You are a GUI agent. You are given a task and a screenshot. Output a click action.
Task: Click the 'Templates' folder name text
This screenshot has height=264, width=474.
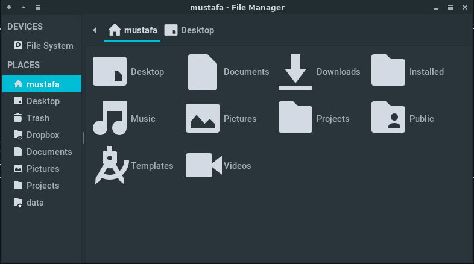(152, 166)
